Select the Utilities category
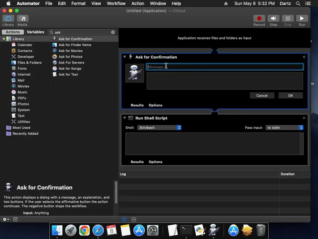 pyautogui.click(x=24, y=121)
